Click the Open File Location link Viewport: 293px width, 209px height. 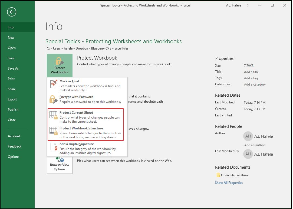tap(234, 175)
